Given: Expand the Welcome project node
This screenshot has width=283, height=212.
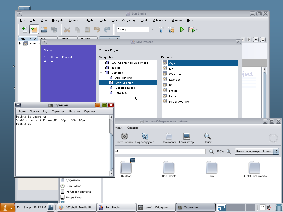Looking at the screenshot, I should [20, 43].
